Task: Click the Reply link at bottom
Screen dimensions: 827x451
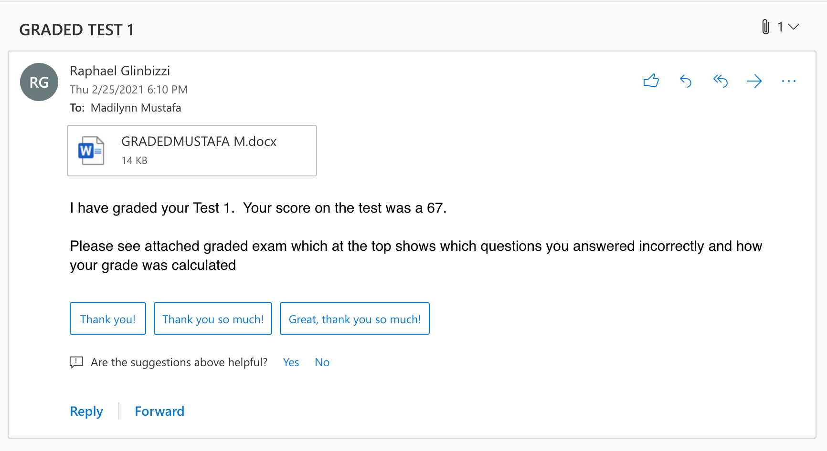Action: [x=86, y=411]
